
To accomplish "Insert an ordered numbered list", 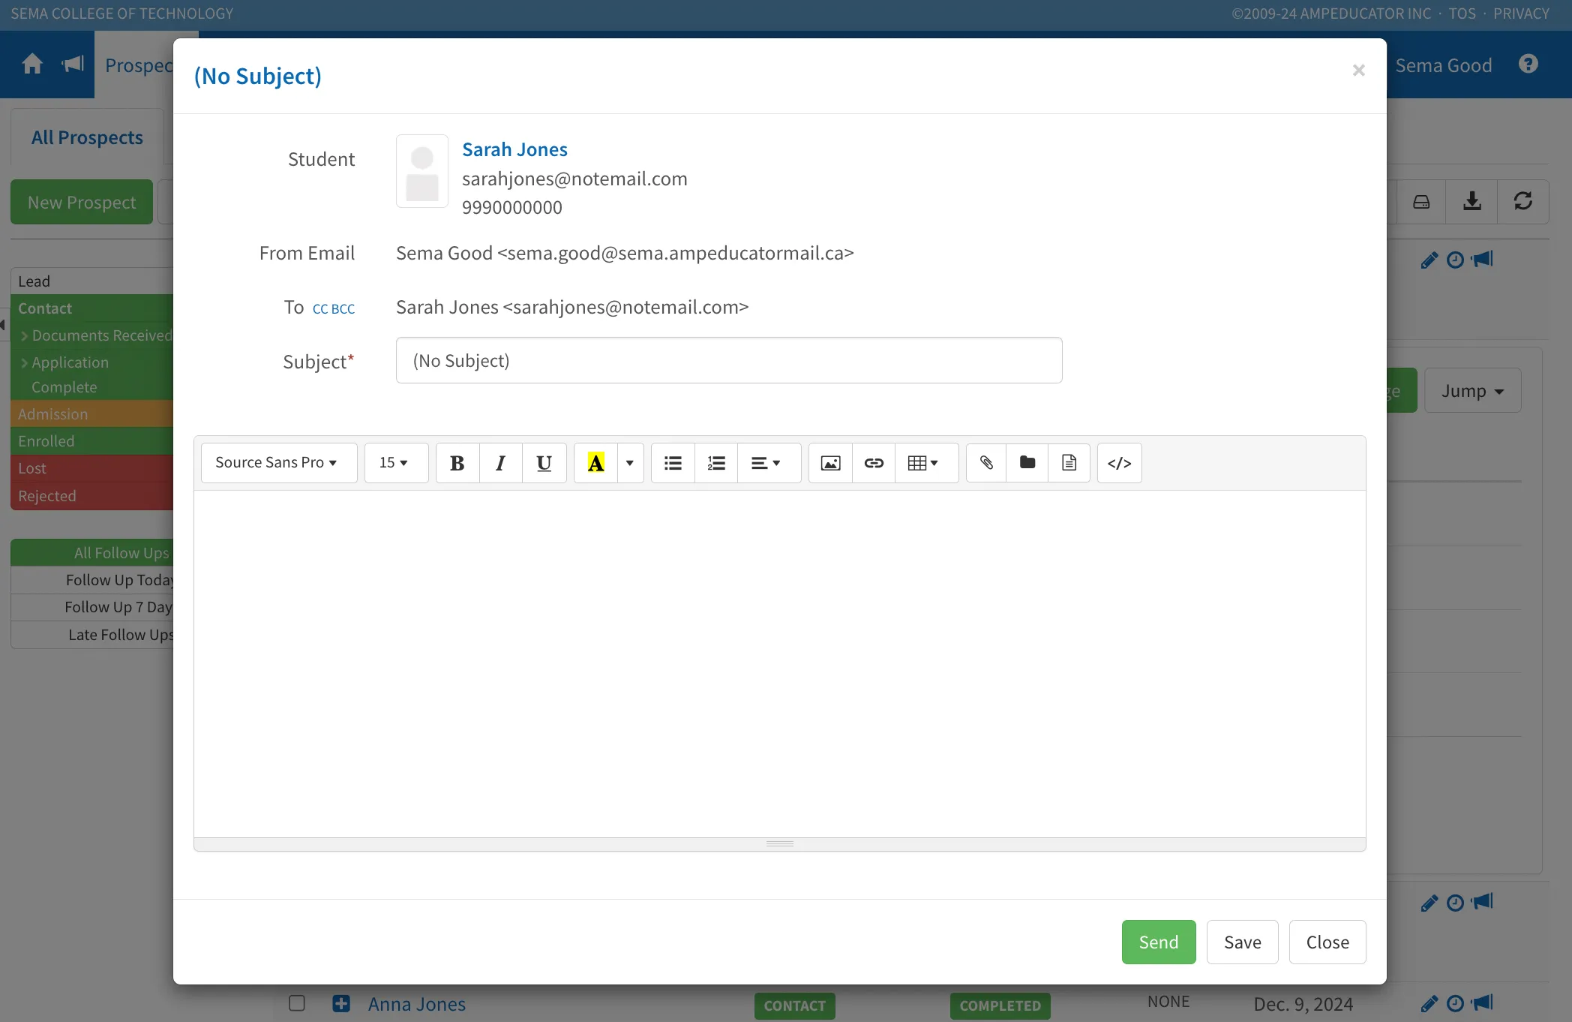I will 716,463.
